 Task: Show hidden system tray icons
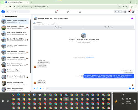pyautogui.click(x=121, y=101)
